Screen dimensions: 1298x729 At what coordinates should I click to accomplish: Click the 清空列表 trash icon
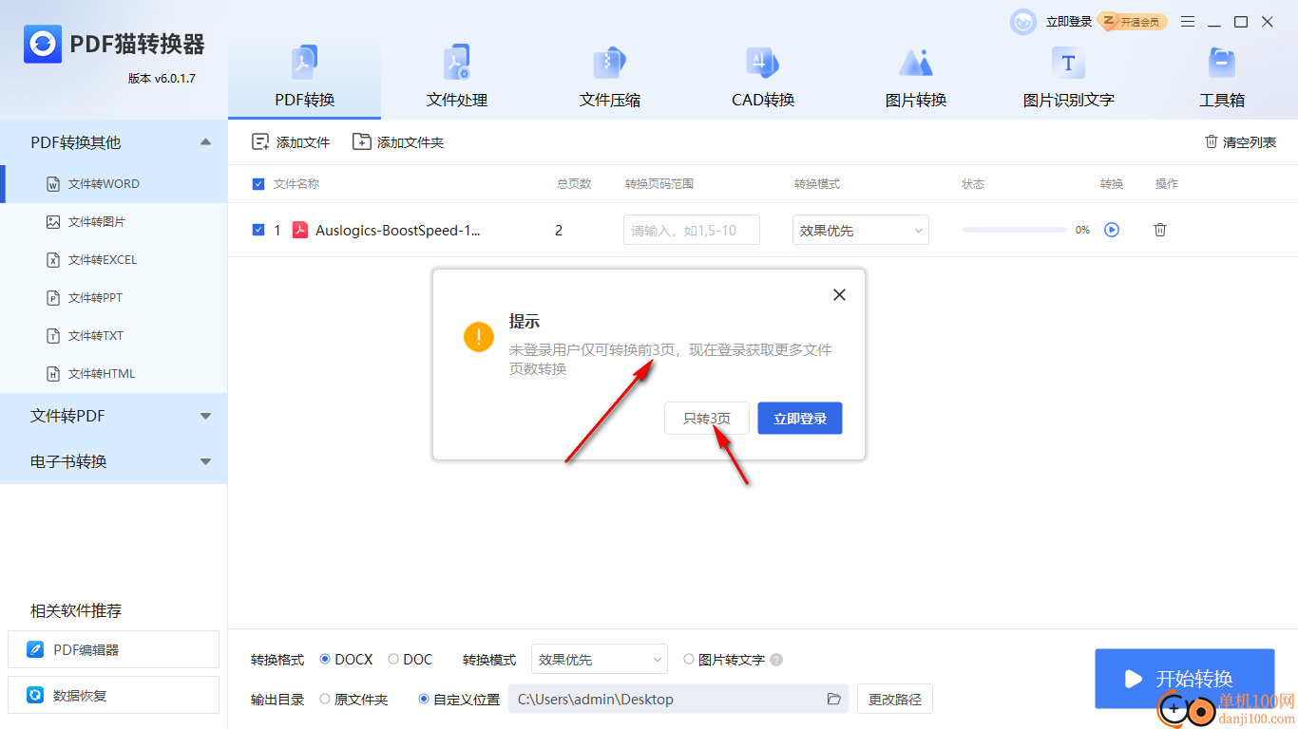click(x=1212, y=141)
